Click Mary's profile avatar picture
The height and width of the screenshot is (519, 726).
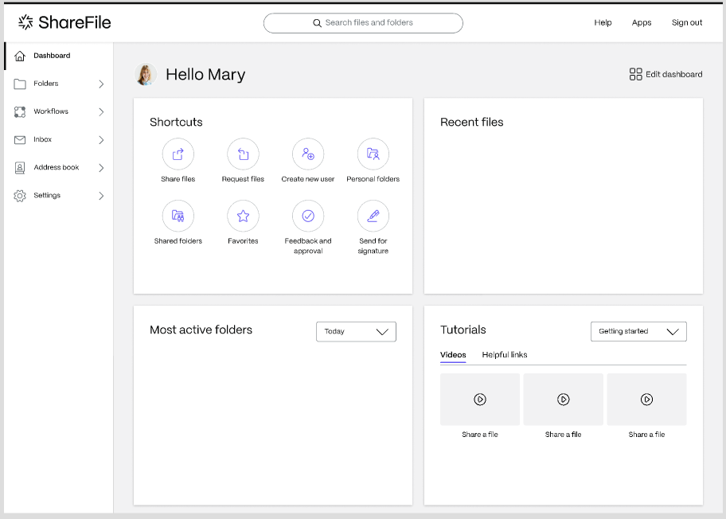(x=146, y=75)
